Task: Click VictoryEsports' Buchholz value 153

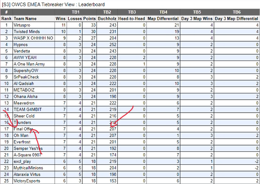Action: coord(113,181)
